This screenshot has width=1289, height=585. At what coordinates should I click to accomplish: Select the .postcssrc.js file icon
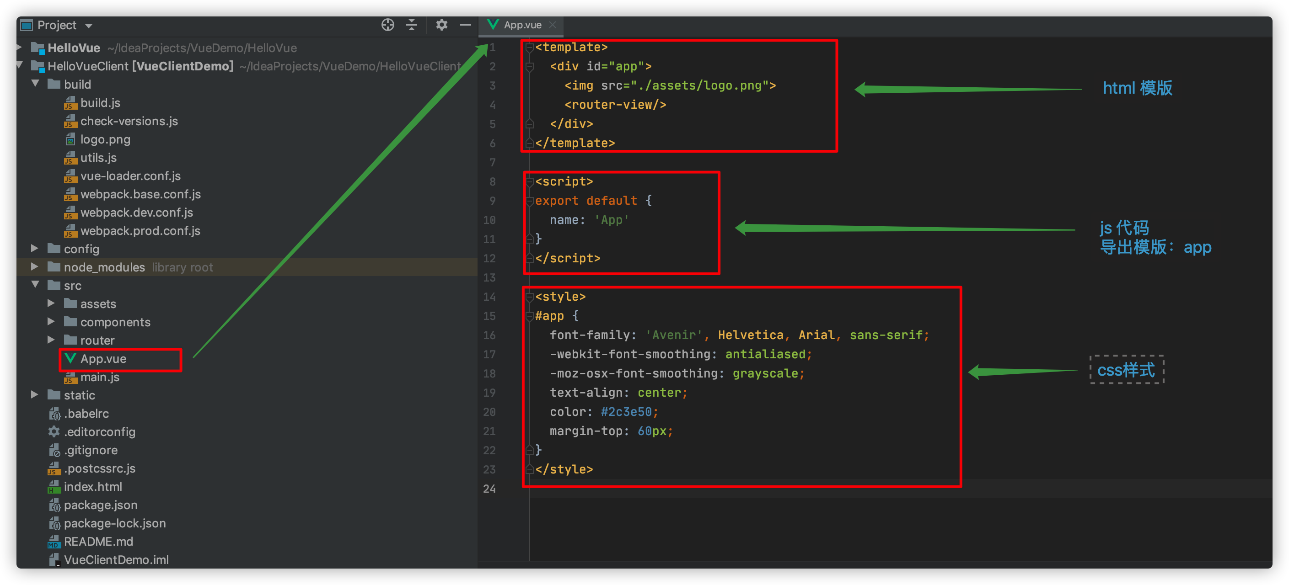(54, 469)
